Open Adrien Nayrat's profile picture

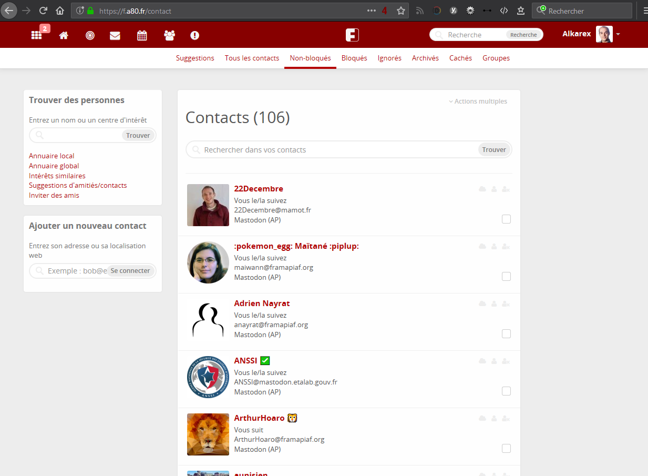coord(208,319)
